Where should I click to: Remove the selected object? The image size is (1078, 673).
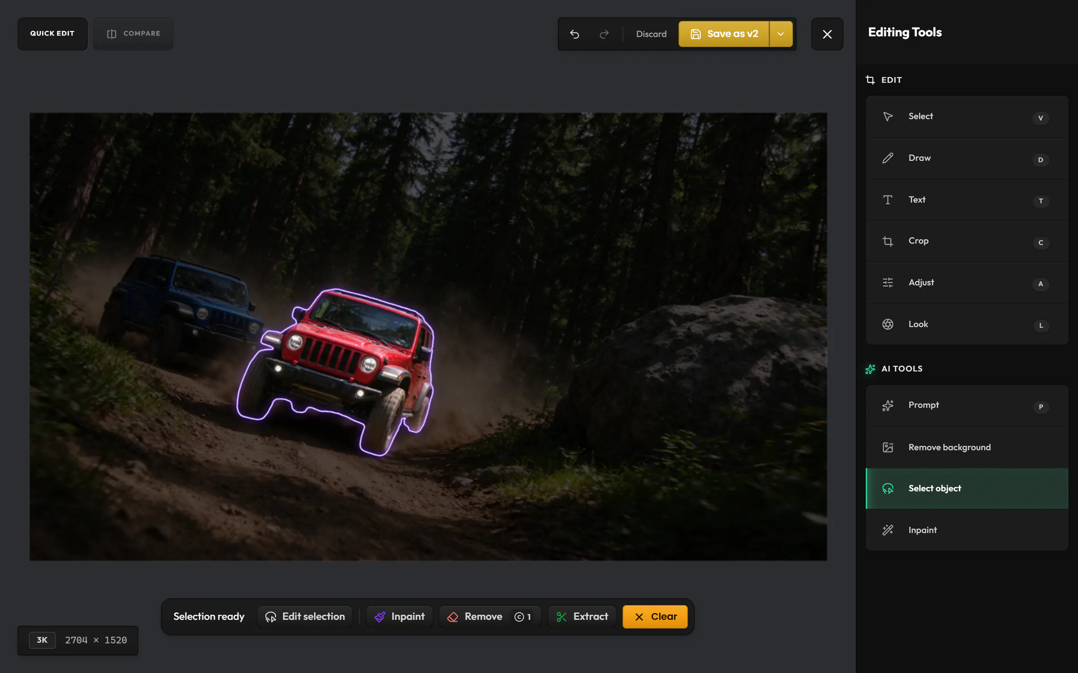pyautogui.click(x=490, y=617)
